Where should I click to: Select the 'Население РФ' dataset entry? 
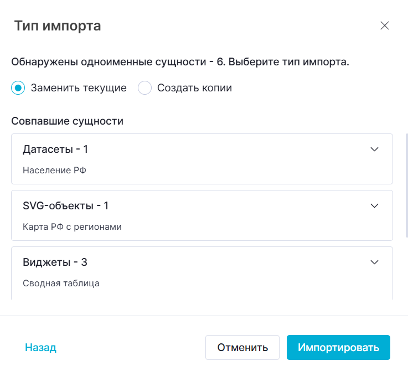click(54, 171)
